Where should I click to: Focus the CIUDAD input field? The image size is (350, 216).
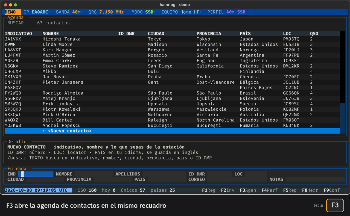pos(45,179)
